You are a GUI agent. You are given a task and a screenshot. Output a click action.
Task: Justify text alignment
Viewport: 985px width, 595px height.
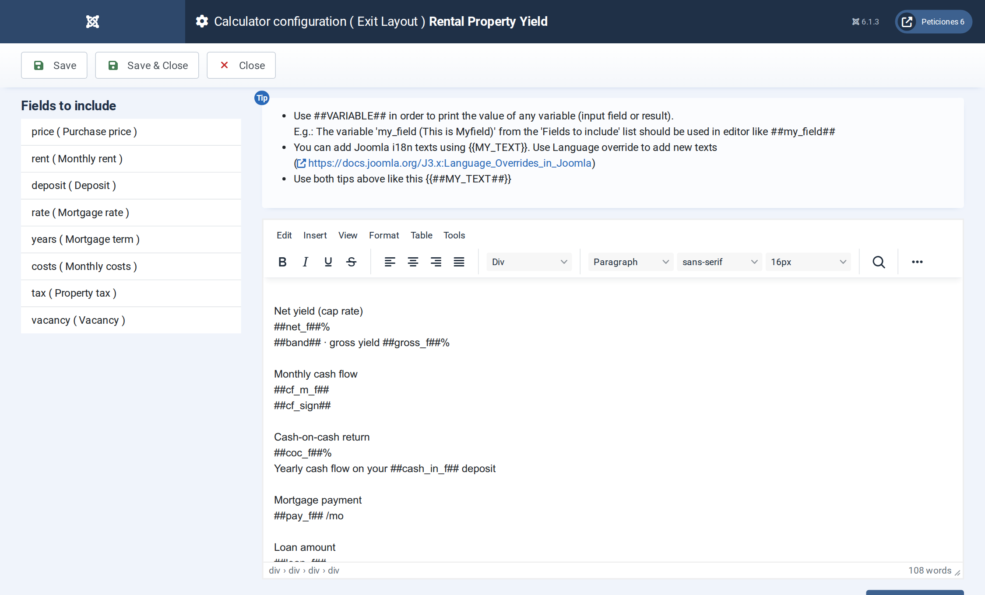point(459,262)
